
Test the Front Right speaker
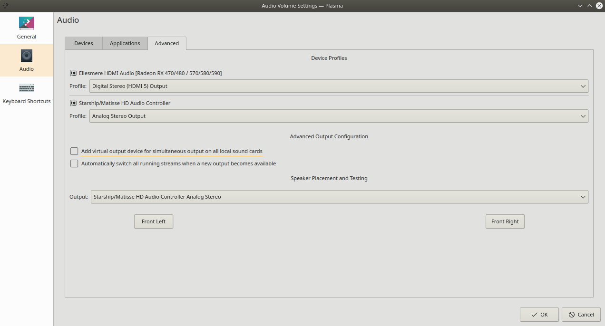505,221
